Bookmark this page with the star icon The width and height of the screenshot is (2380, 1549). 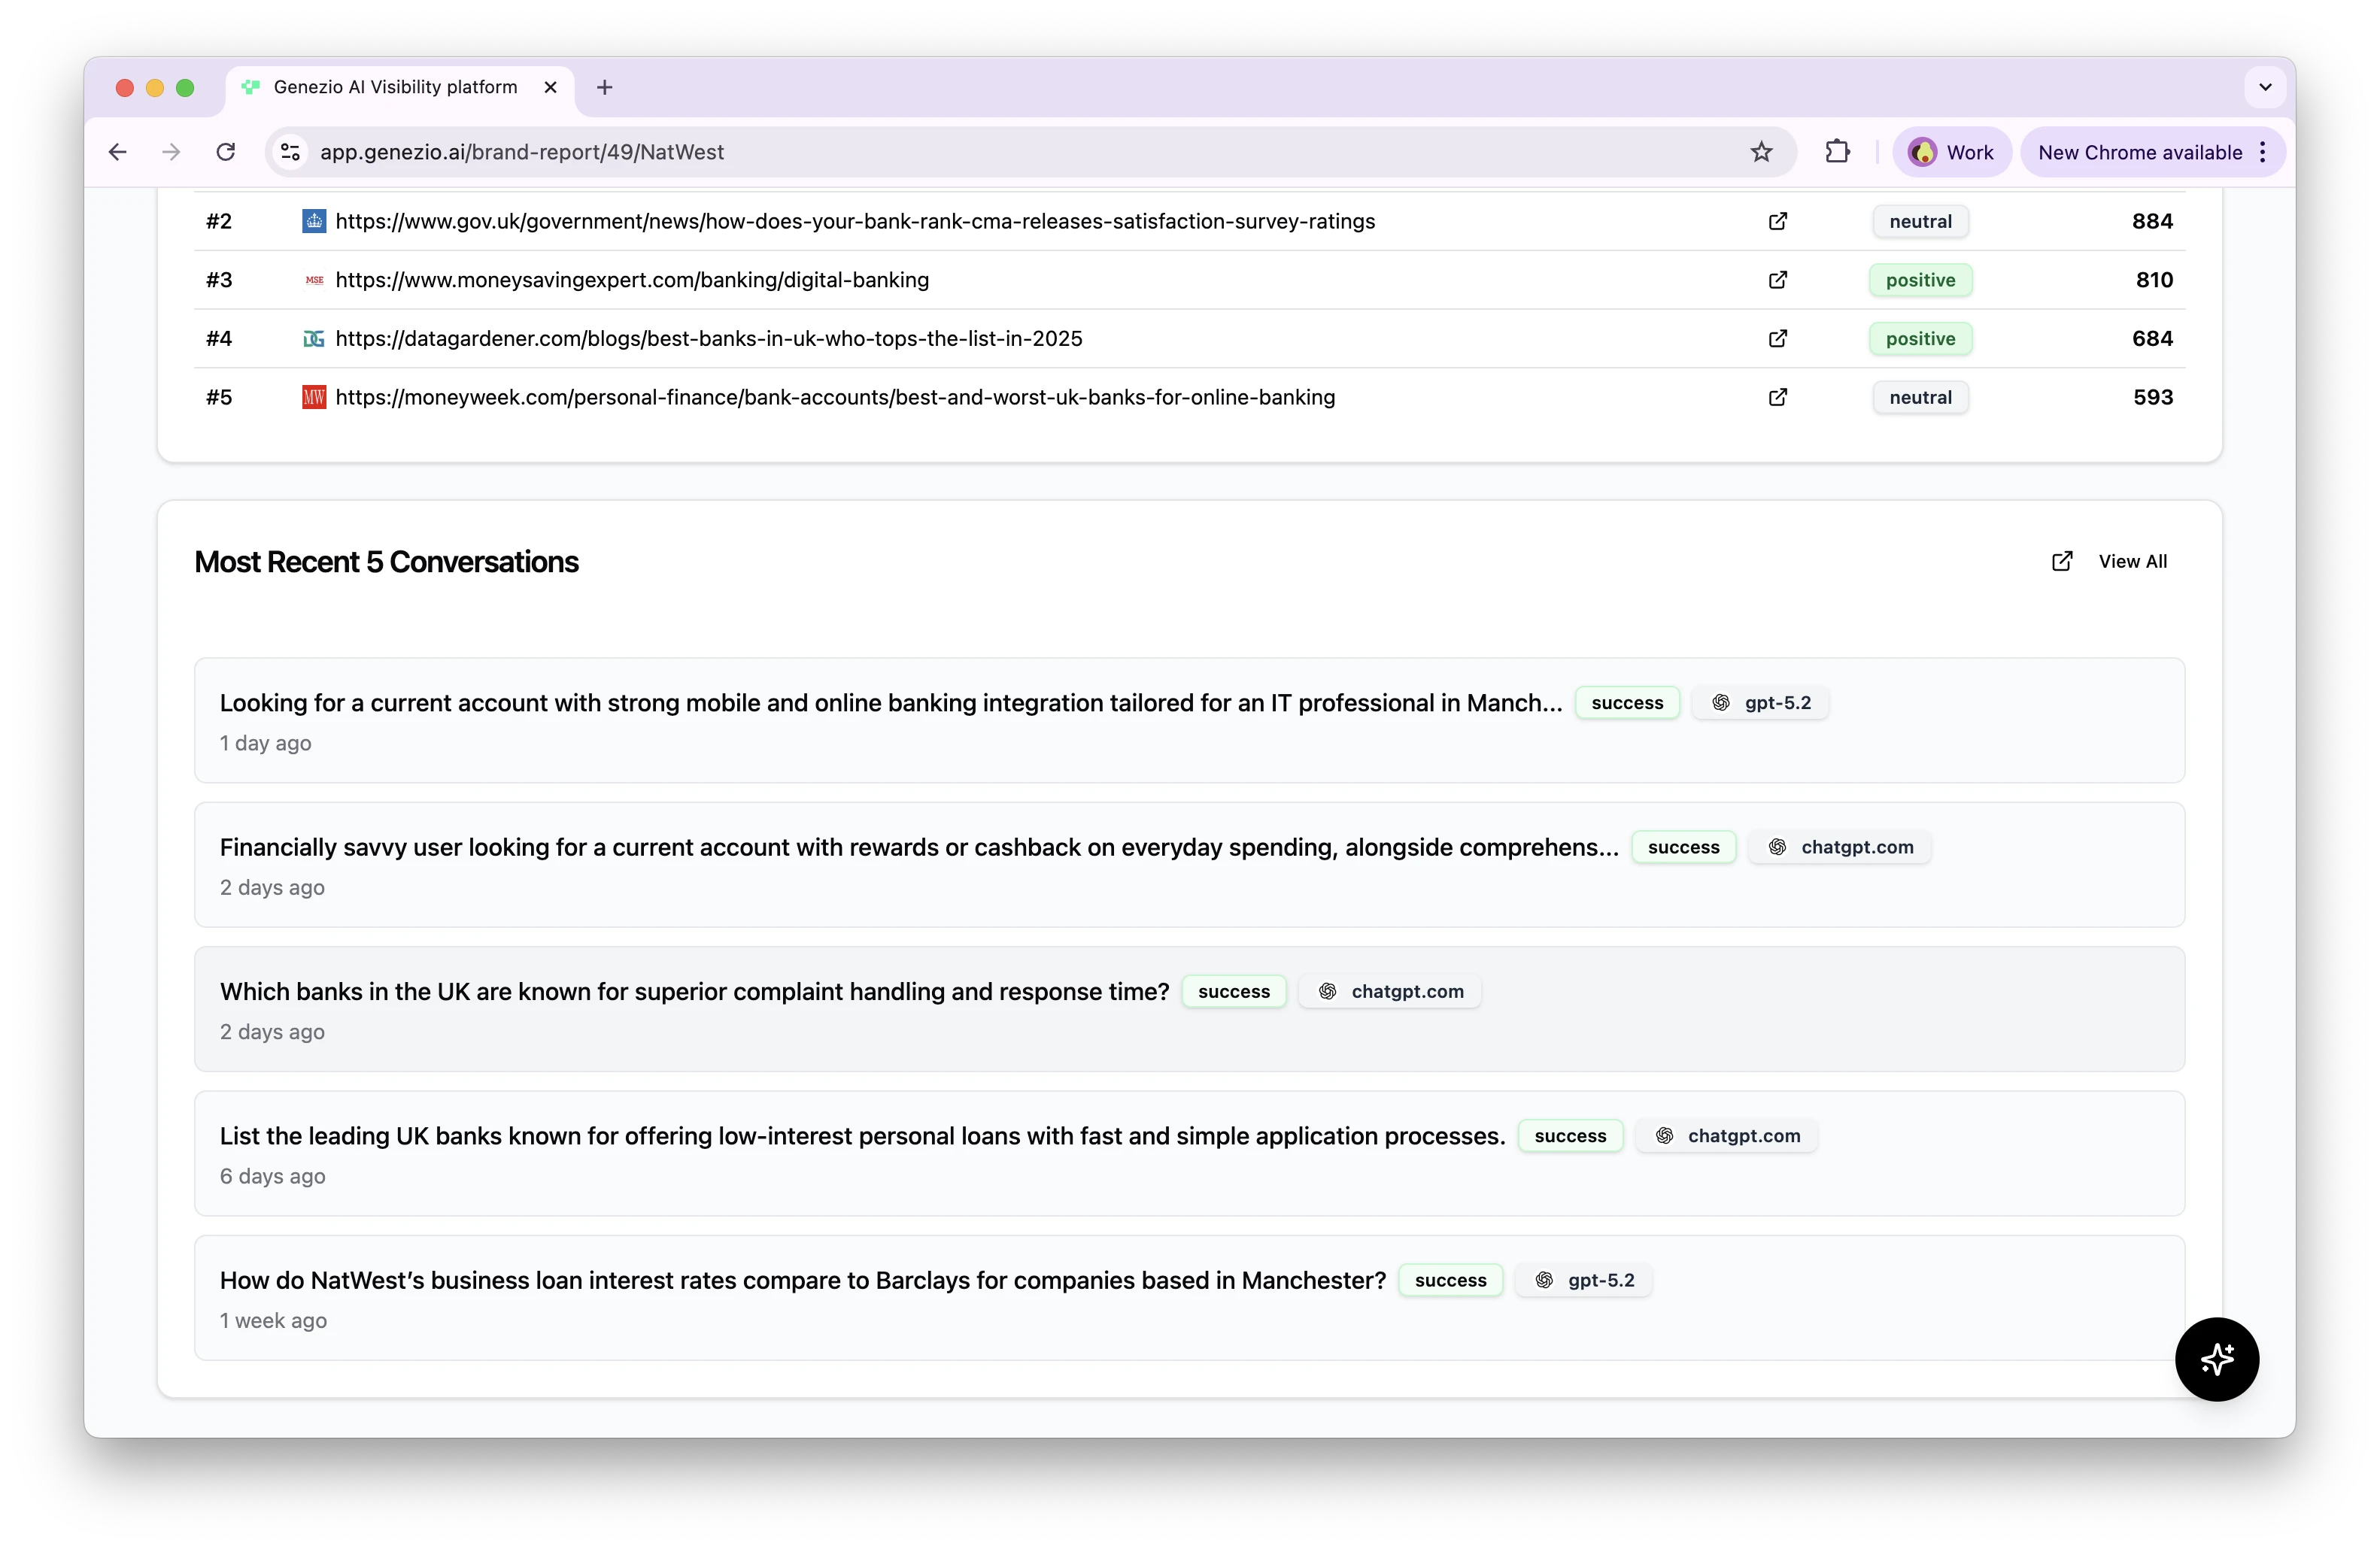1761,152
